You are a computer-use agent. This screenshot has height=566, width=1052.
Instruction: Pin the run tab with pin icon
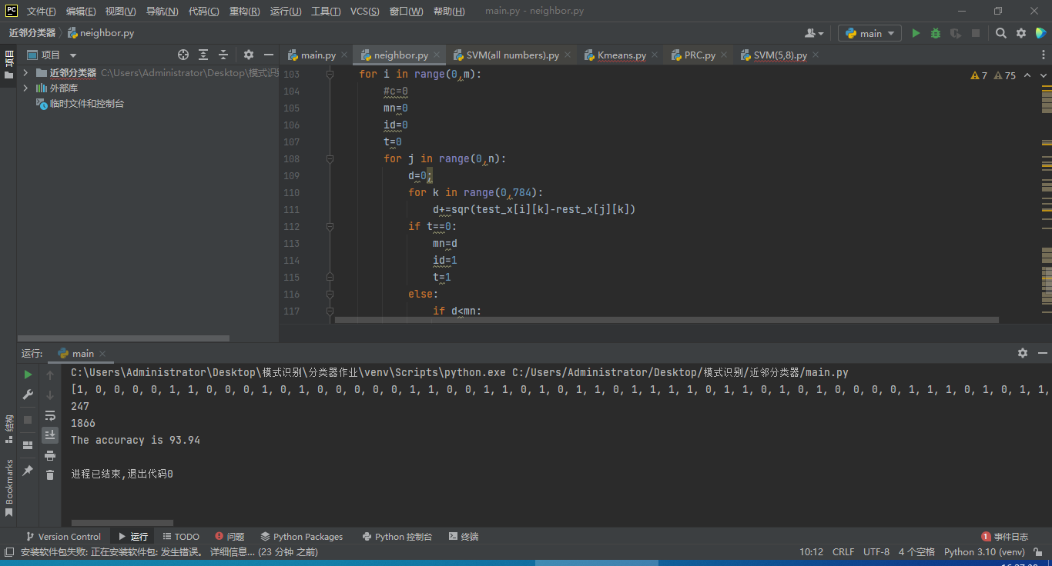pyautogui.click(x=28, y=470)
